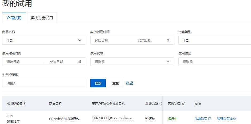The height and width of the screenshot is (124, 251).
Task: Select 结束日期 for 实例创建时间
Action: [x=145, y=41]
